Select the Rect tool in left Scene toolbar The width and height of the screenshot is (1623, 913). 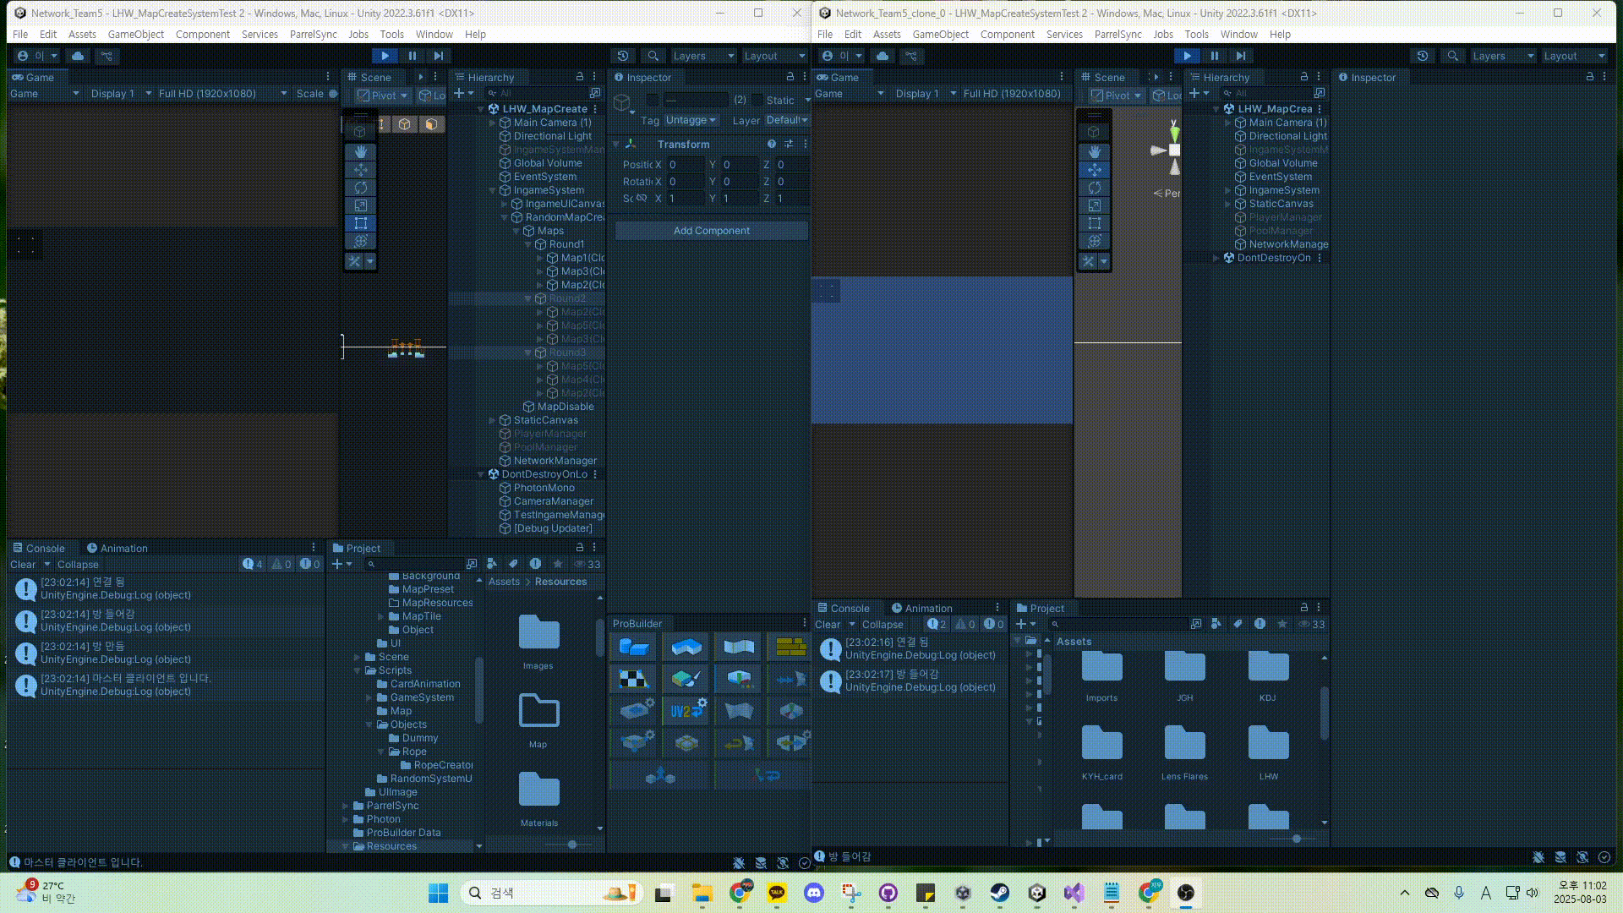361,223
